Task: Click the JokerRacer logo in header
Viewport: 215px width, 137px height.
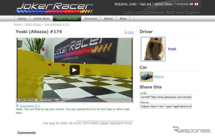Action: click(55, 8)
